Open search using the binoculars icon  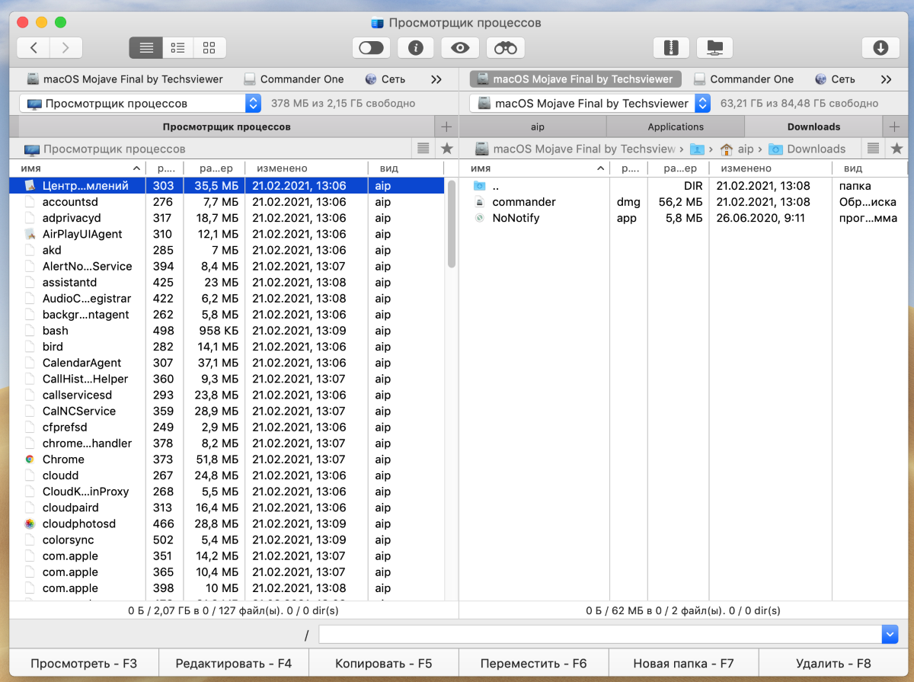(505, 48)
